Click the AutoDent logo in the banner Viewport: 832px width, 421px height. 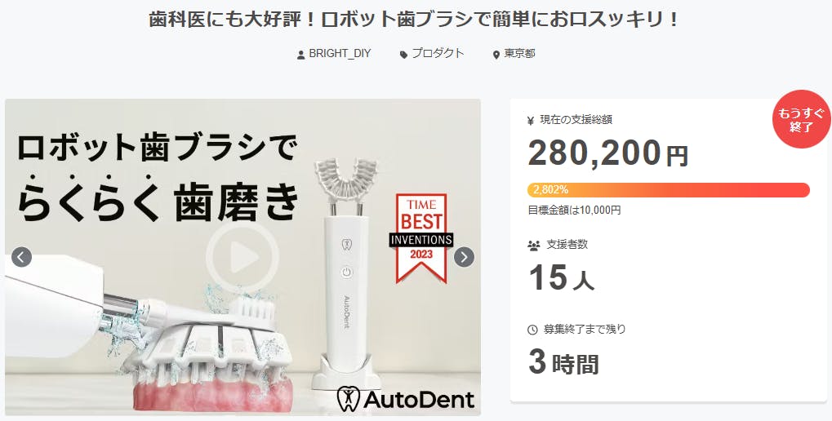[x=406, y=399]
